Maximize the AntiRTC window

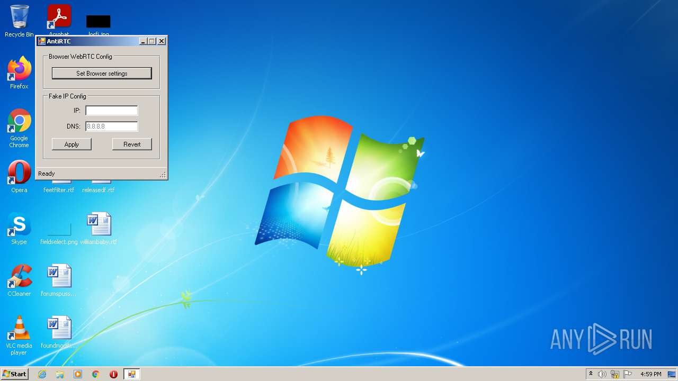tap(152, 41)
